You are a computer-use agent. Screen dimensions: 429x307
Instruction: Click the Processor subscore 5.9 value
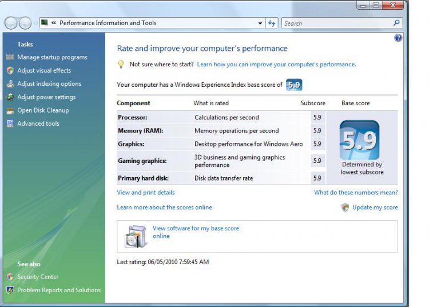[317, 117]
